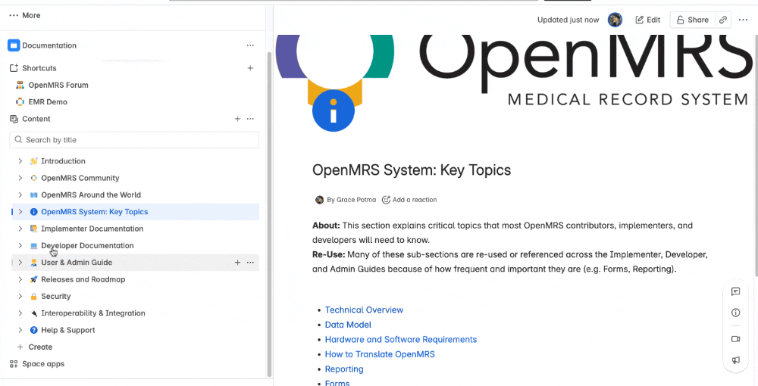
Task: Open the Forms link
Action: [x=337, y=383]
